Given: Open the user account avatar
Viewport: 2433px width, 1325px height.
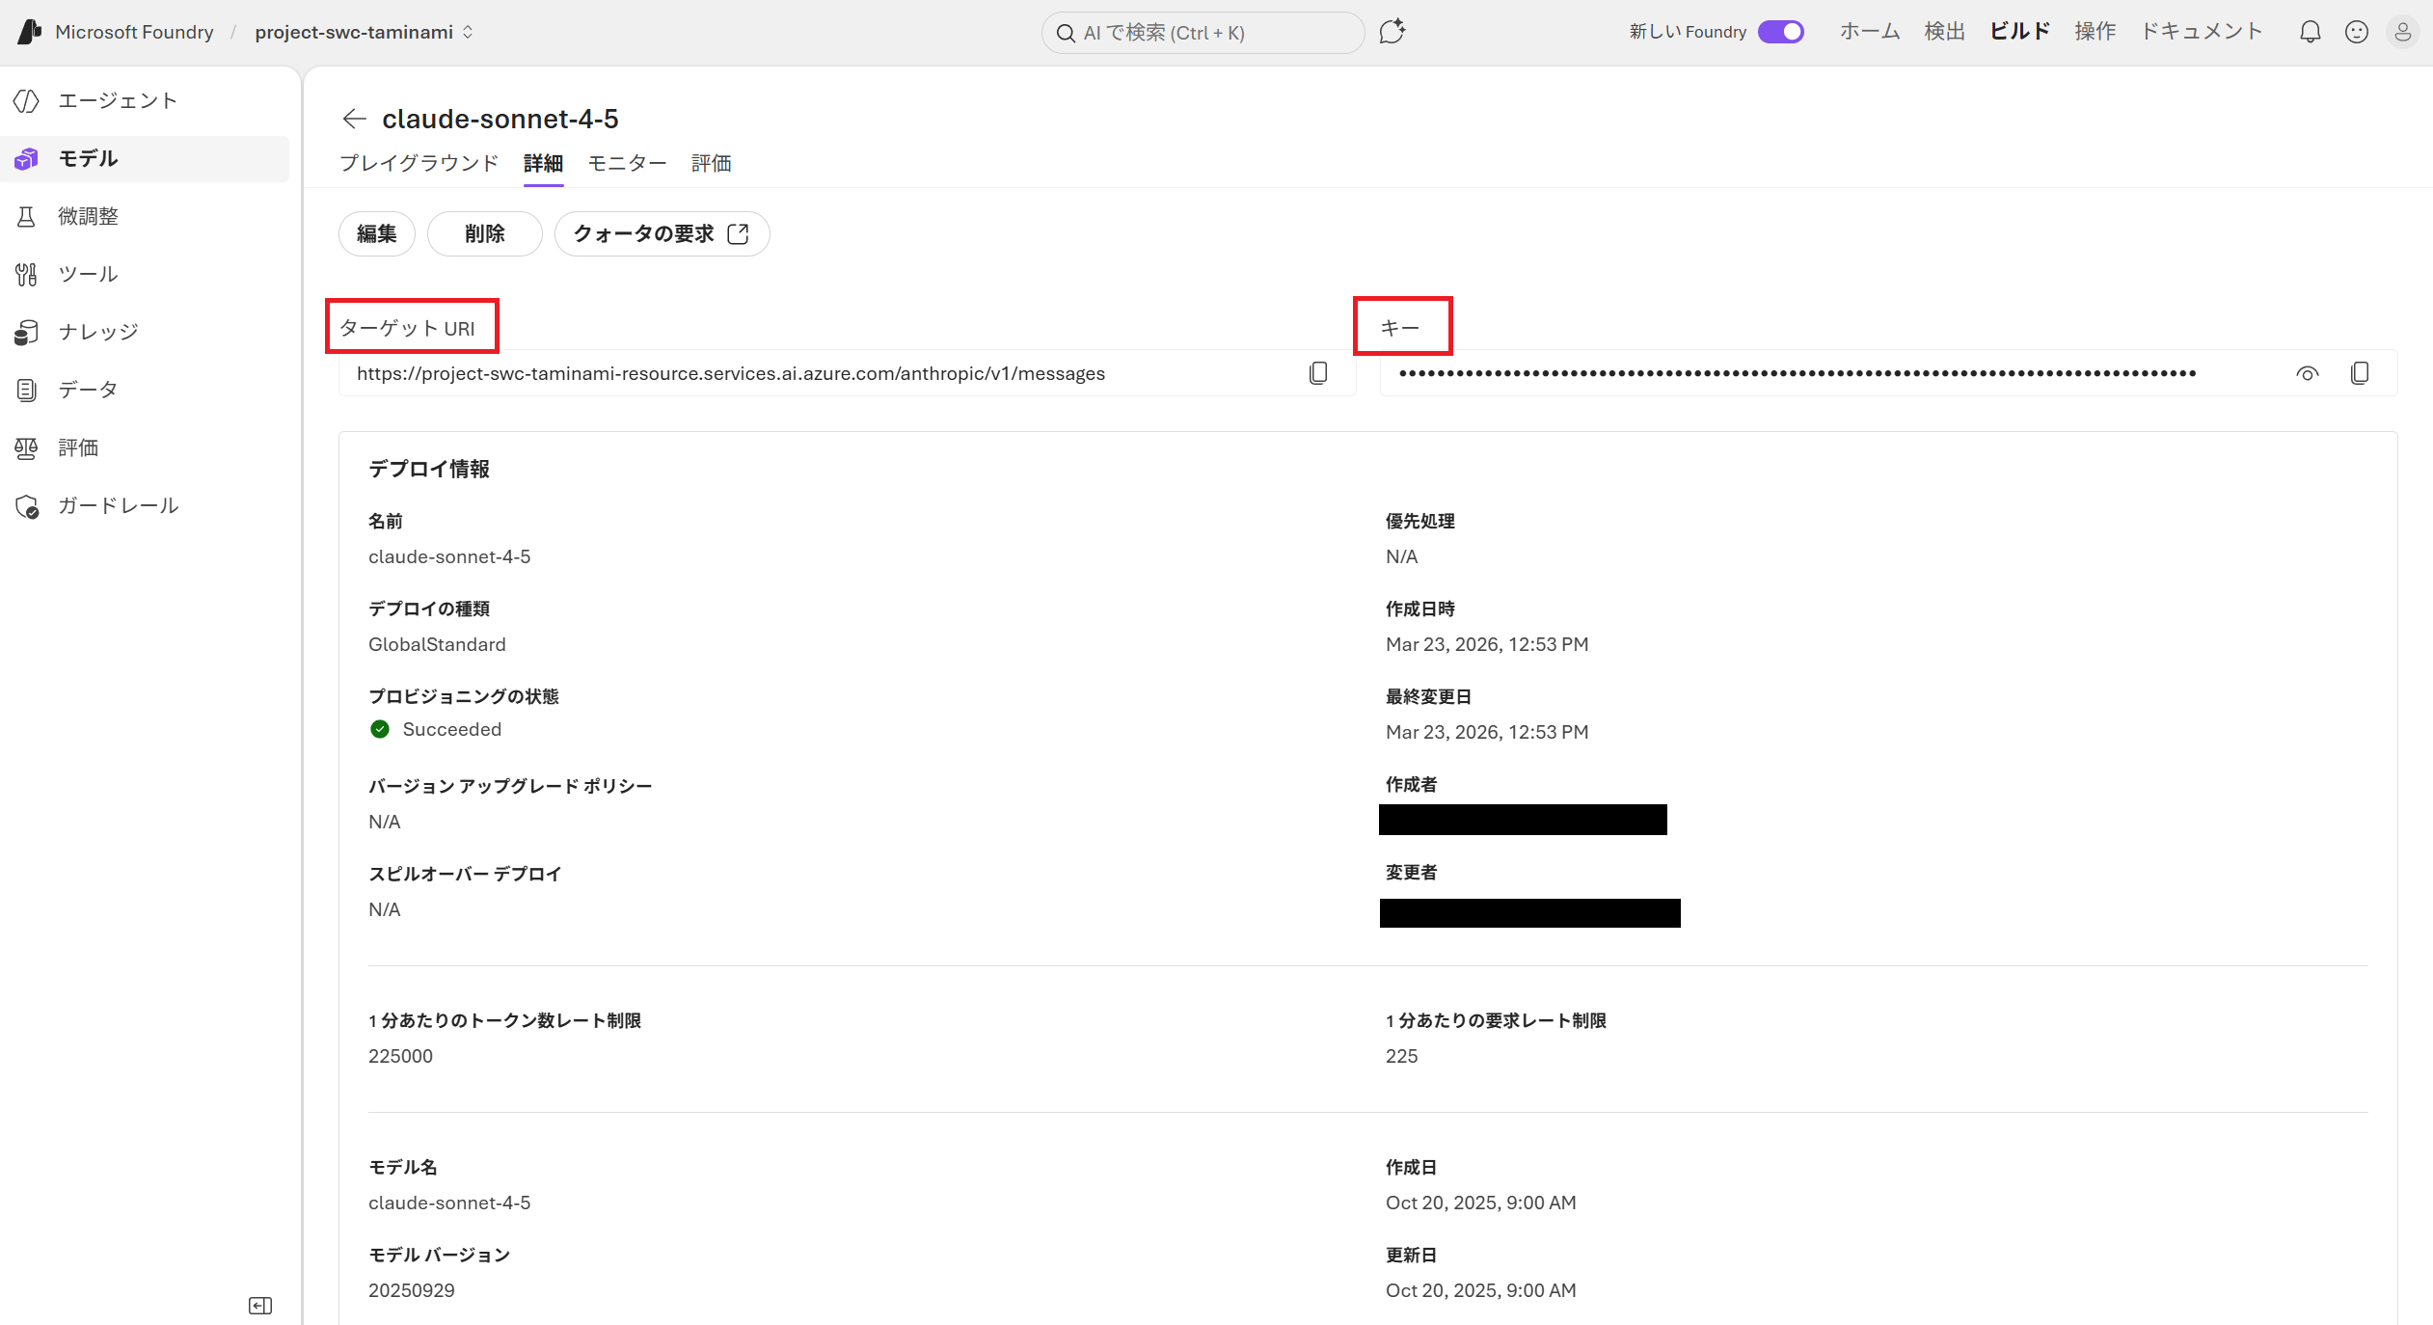Looking at the screenshot, I should [2403, 32].
